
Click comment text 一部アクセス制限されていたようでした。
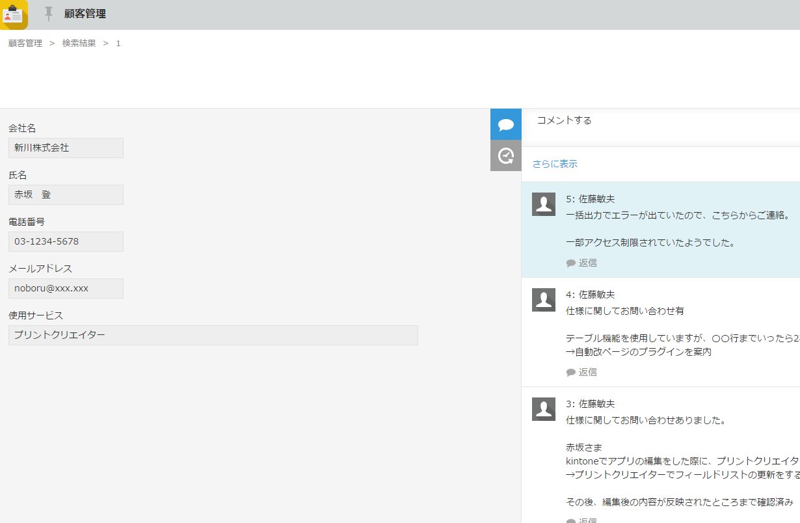[650, 243]
